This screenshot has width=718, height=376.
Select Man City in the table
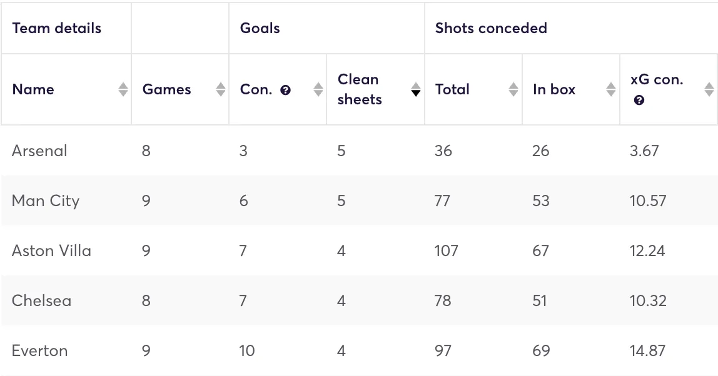point(45,200)
